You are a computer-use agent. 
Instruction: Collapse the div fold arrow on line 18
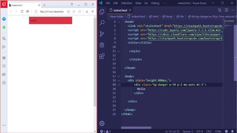(119, 81)
